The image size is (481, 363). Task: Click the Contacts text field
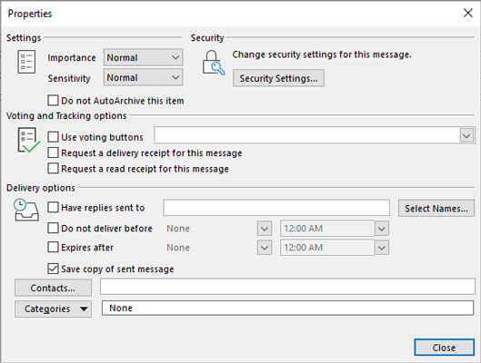click(287, 287)
